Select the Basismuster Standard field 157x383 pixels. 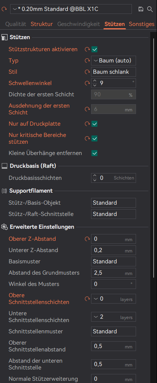[114, 261]
